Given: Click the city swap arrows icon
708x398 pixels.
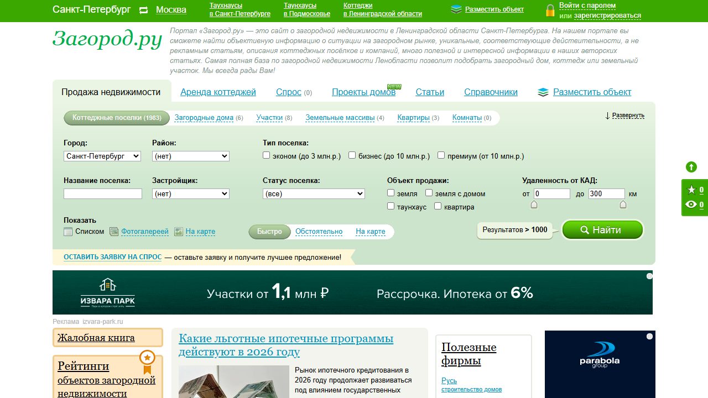Looking at the screenshot, I should [144, 10].
